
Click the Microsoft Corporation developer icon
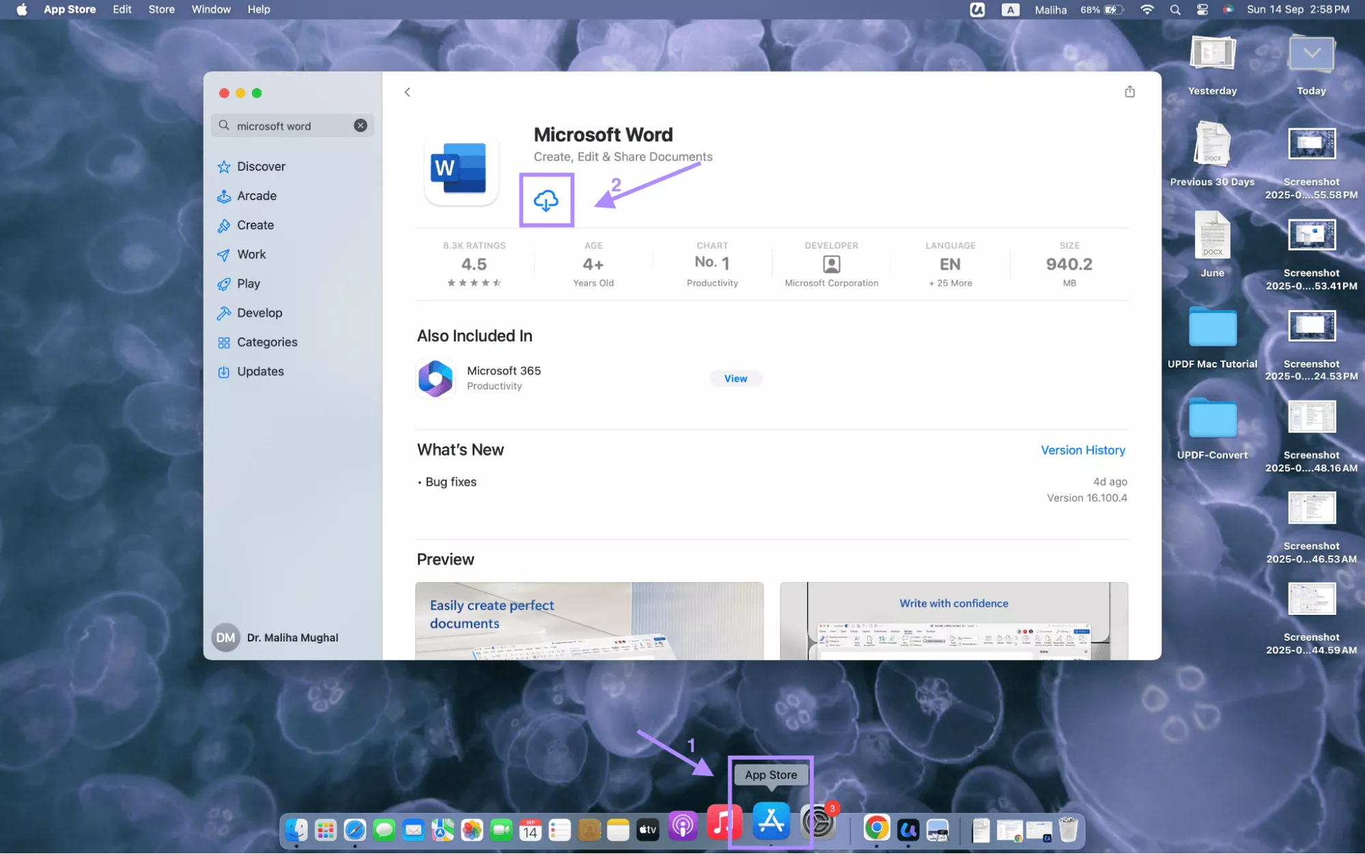click(x=831, y=264)
